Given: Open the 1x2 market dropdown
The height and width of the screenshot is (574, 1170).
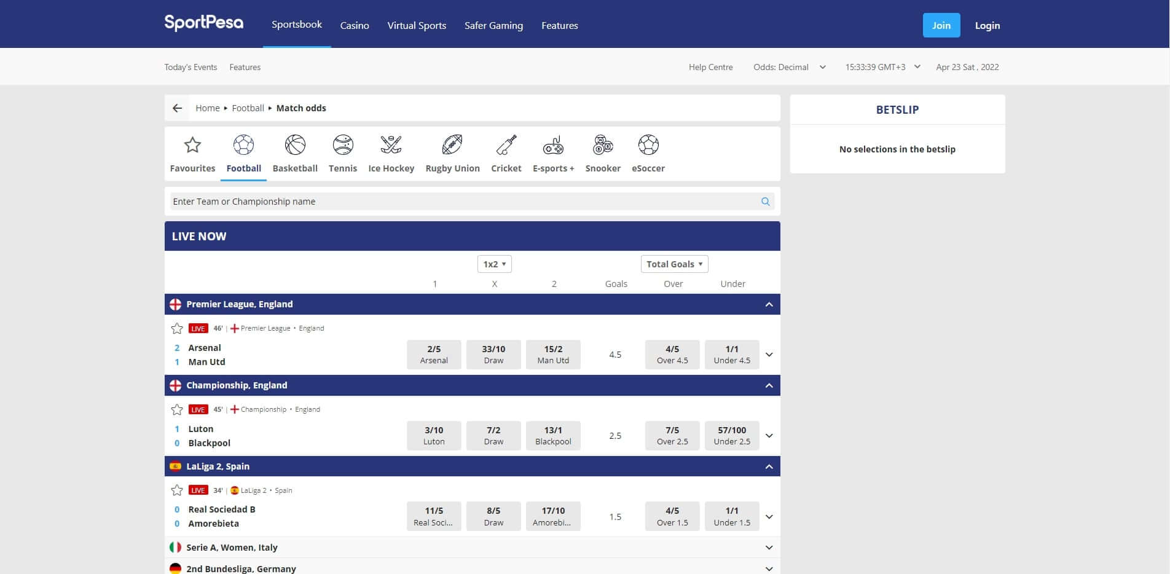Looking at the screenshot, I should [494, 264].
